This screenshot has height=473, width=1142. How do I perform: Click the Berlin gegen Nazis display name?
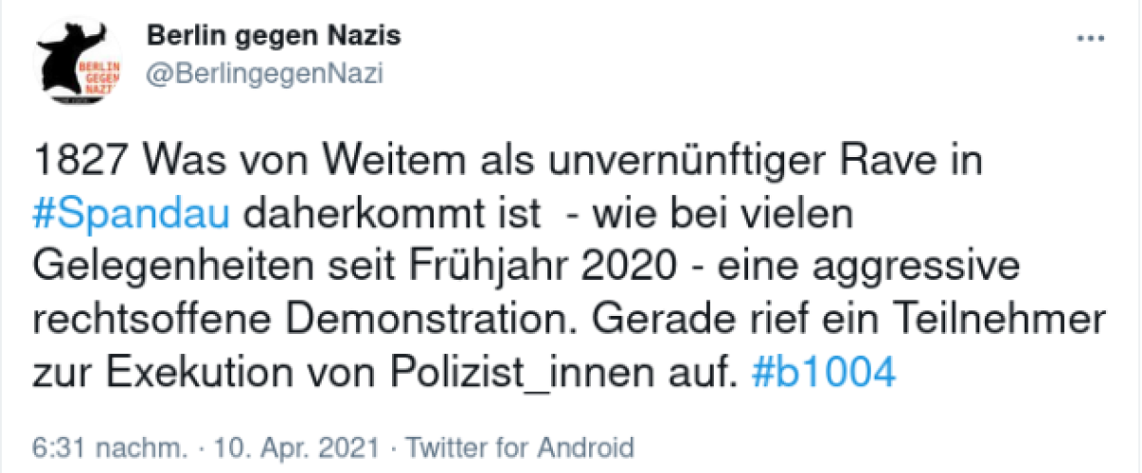point(273,37)
